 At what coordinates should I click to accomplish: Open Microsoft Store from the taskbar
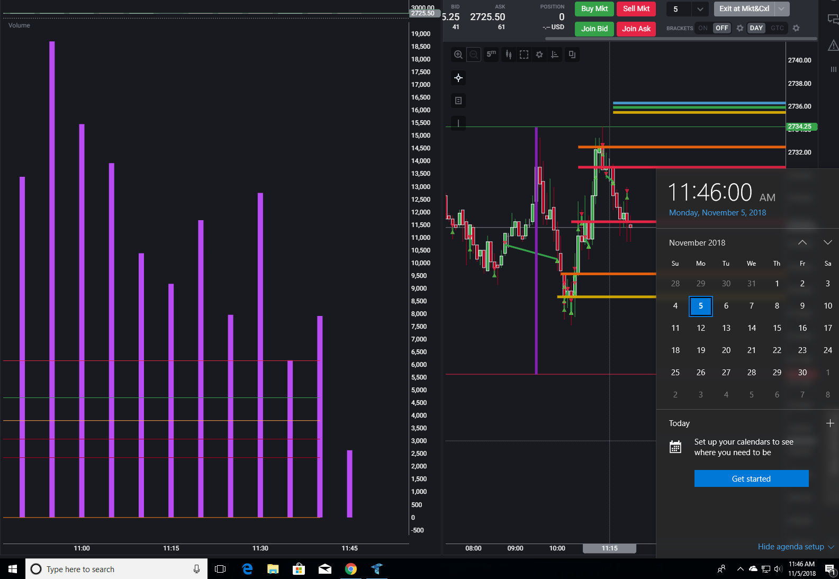[x=299, y=569]
